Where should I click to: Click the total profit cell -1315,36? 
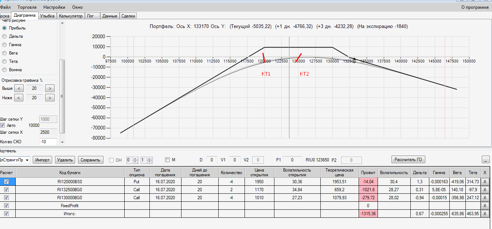[x=368, y=214]
